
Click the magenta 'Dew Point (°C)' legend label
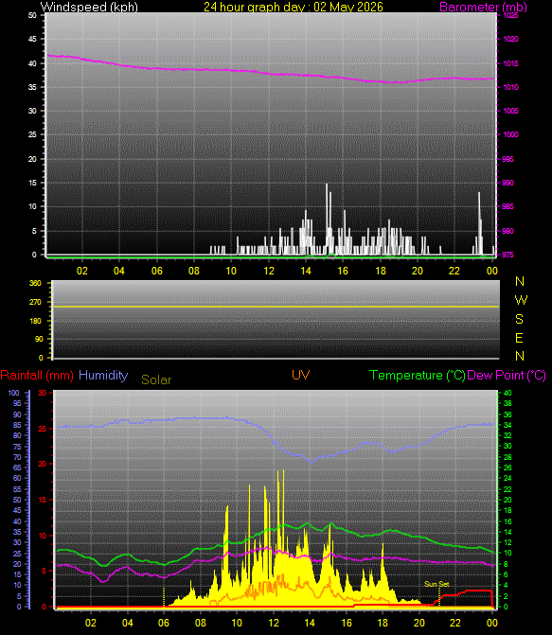[x=507, y=376]
